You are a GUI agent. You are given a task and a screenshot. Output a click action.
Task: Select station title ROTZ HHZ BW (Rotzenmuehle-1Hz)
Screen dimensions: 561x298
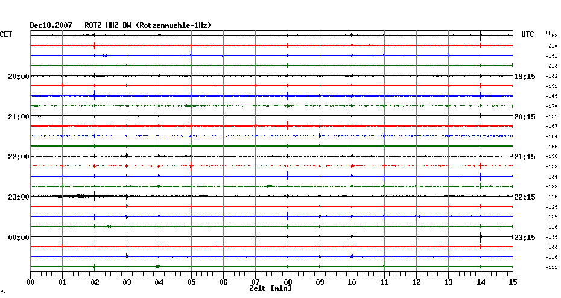(x=148, y=25)
